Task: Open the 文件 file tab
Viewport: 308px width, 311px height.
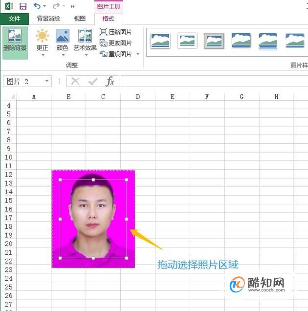Action: 14,19
